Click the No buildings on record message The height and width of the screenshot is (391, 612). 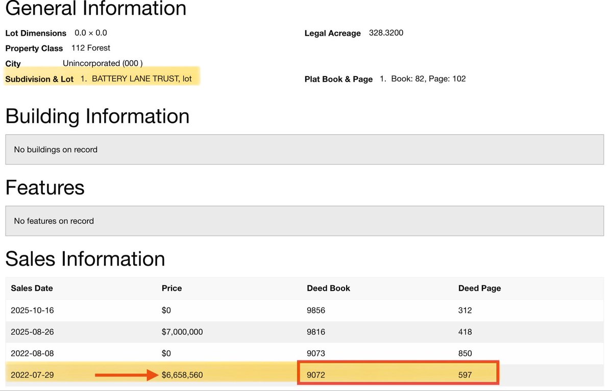tap(56, 150)
